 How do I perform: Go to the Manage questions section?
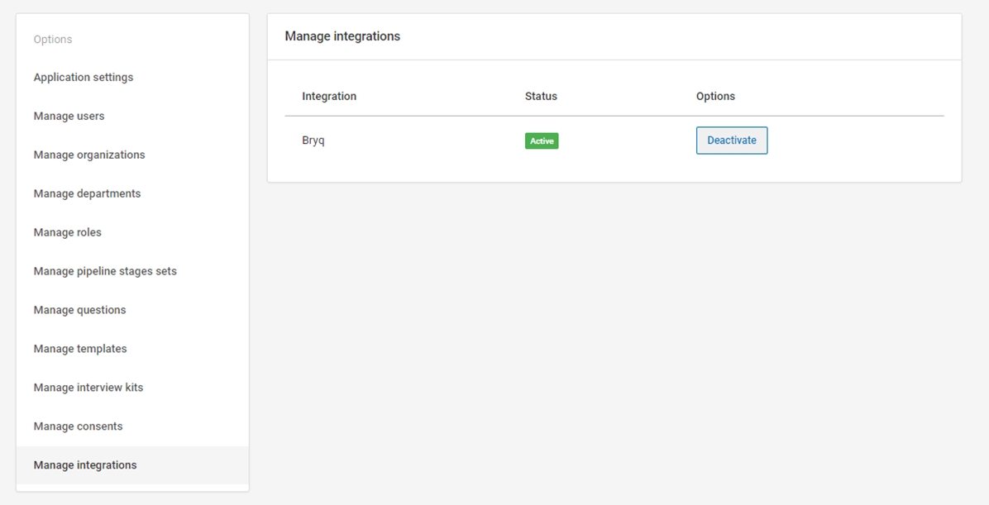[x=79, y=310]
